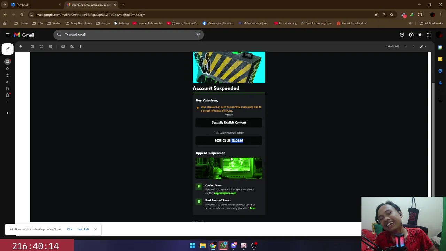Open community guidelines 'here' link
Image resolution: width=446 pixels, height=251 pixels.
coord(253,208)
